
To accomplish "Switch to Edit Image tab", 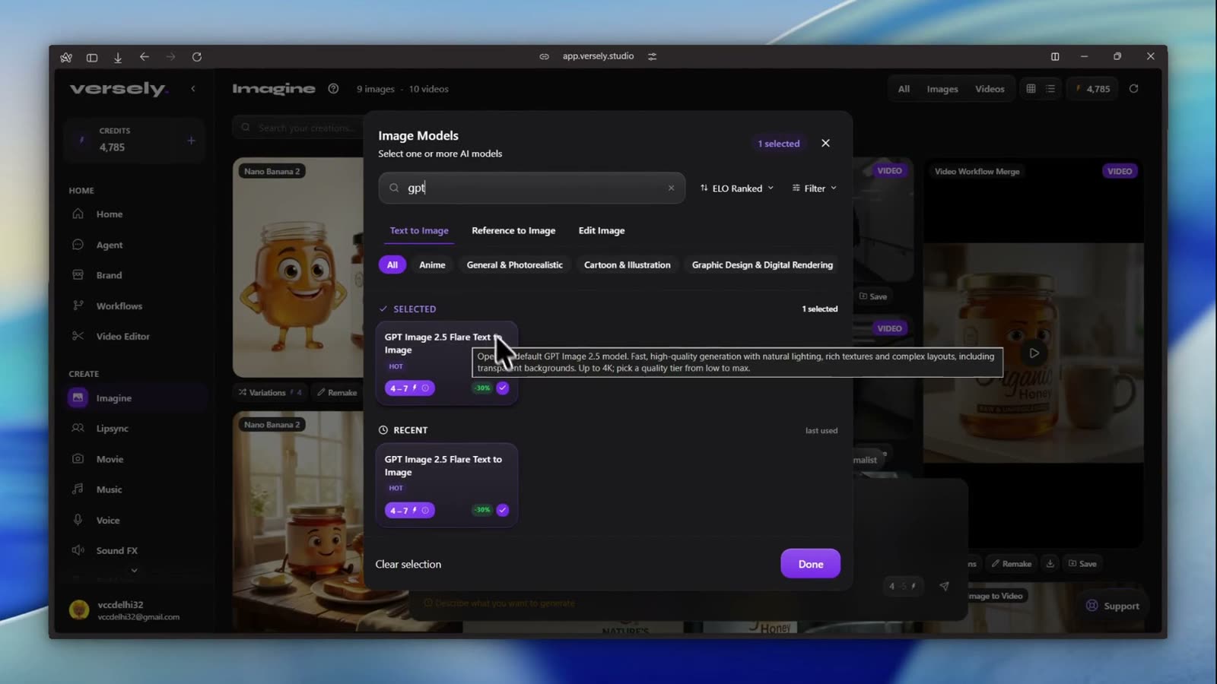I will [x=602, y=230].
